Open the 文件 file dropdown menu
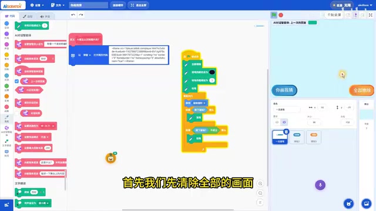 click(x=58, y=5)
